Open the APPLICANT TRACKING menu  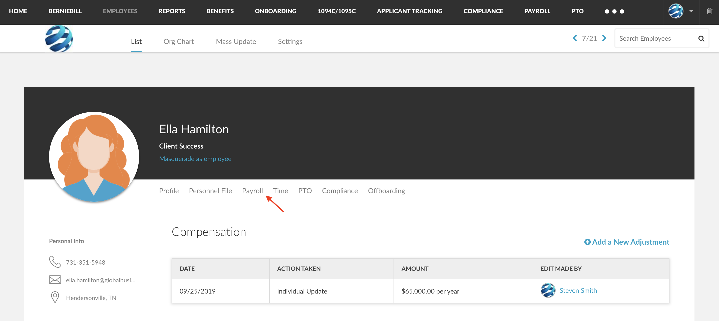tap(410, 11)
